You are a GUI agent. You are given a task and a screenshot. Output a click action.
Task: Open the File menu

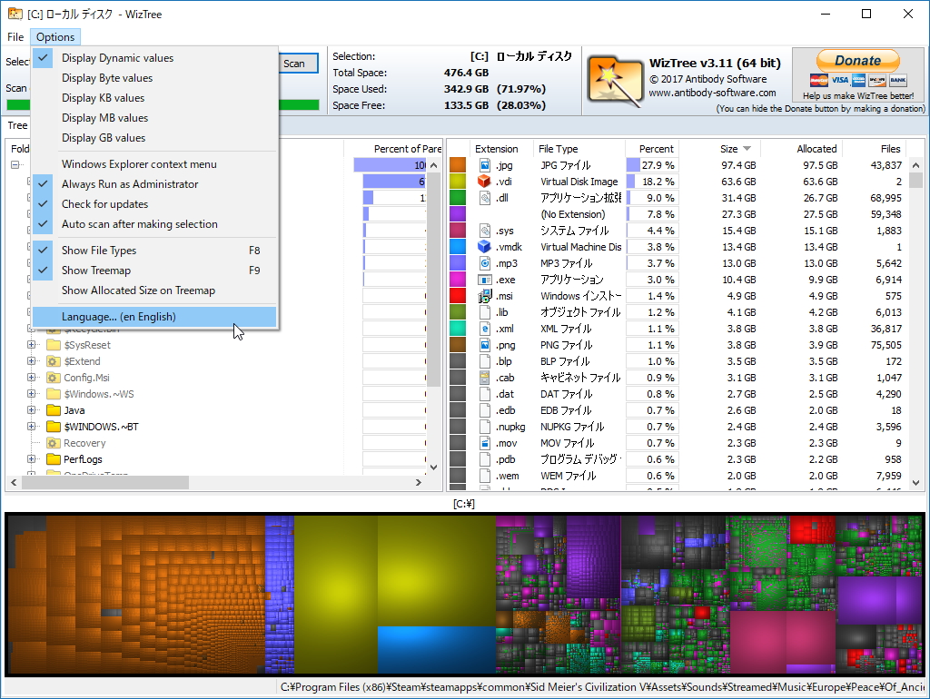click(15, 36)
